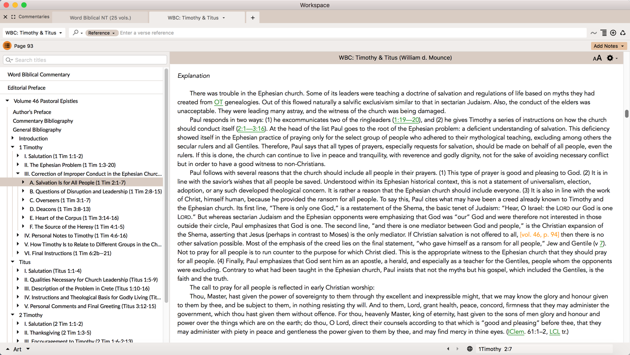Viewport: 630px width, 355px height.
Task: Collapse the Titus section
Action: 13,262
